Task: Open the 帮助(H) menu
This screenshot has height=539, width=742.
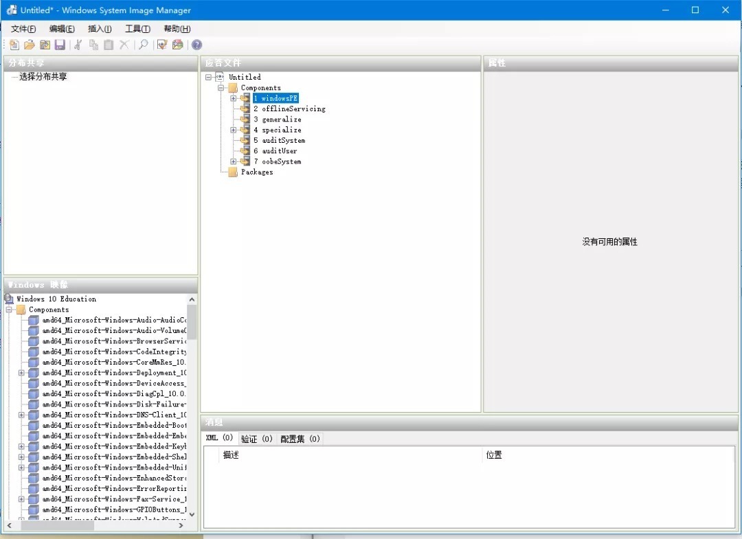Action: pos(177,29)
